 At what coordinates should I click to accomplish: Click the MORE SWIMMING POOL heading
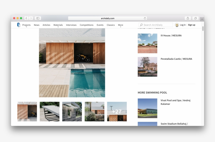coord(152,92)
